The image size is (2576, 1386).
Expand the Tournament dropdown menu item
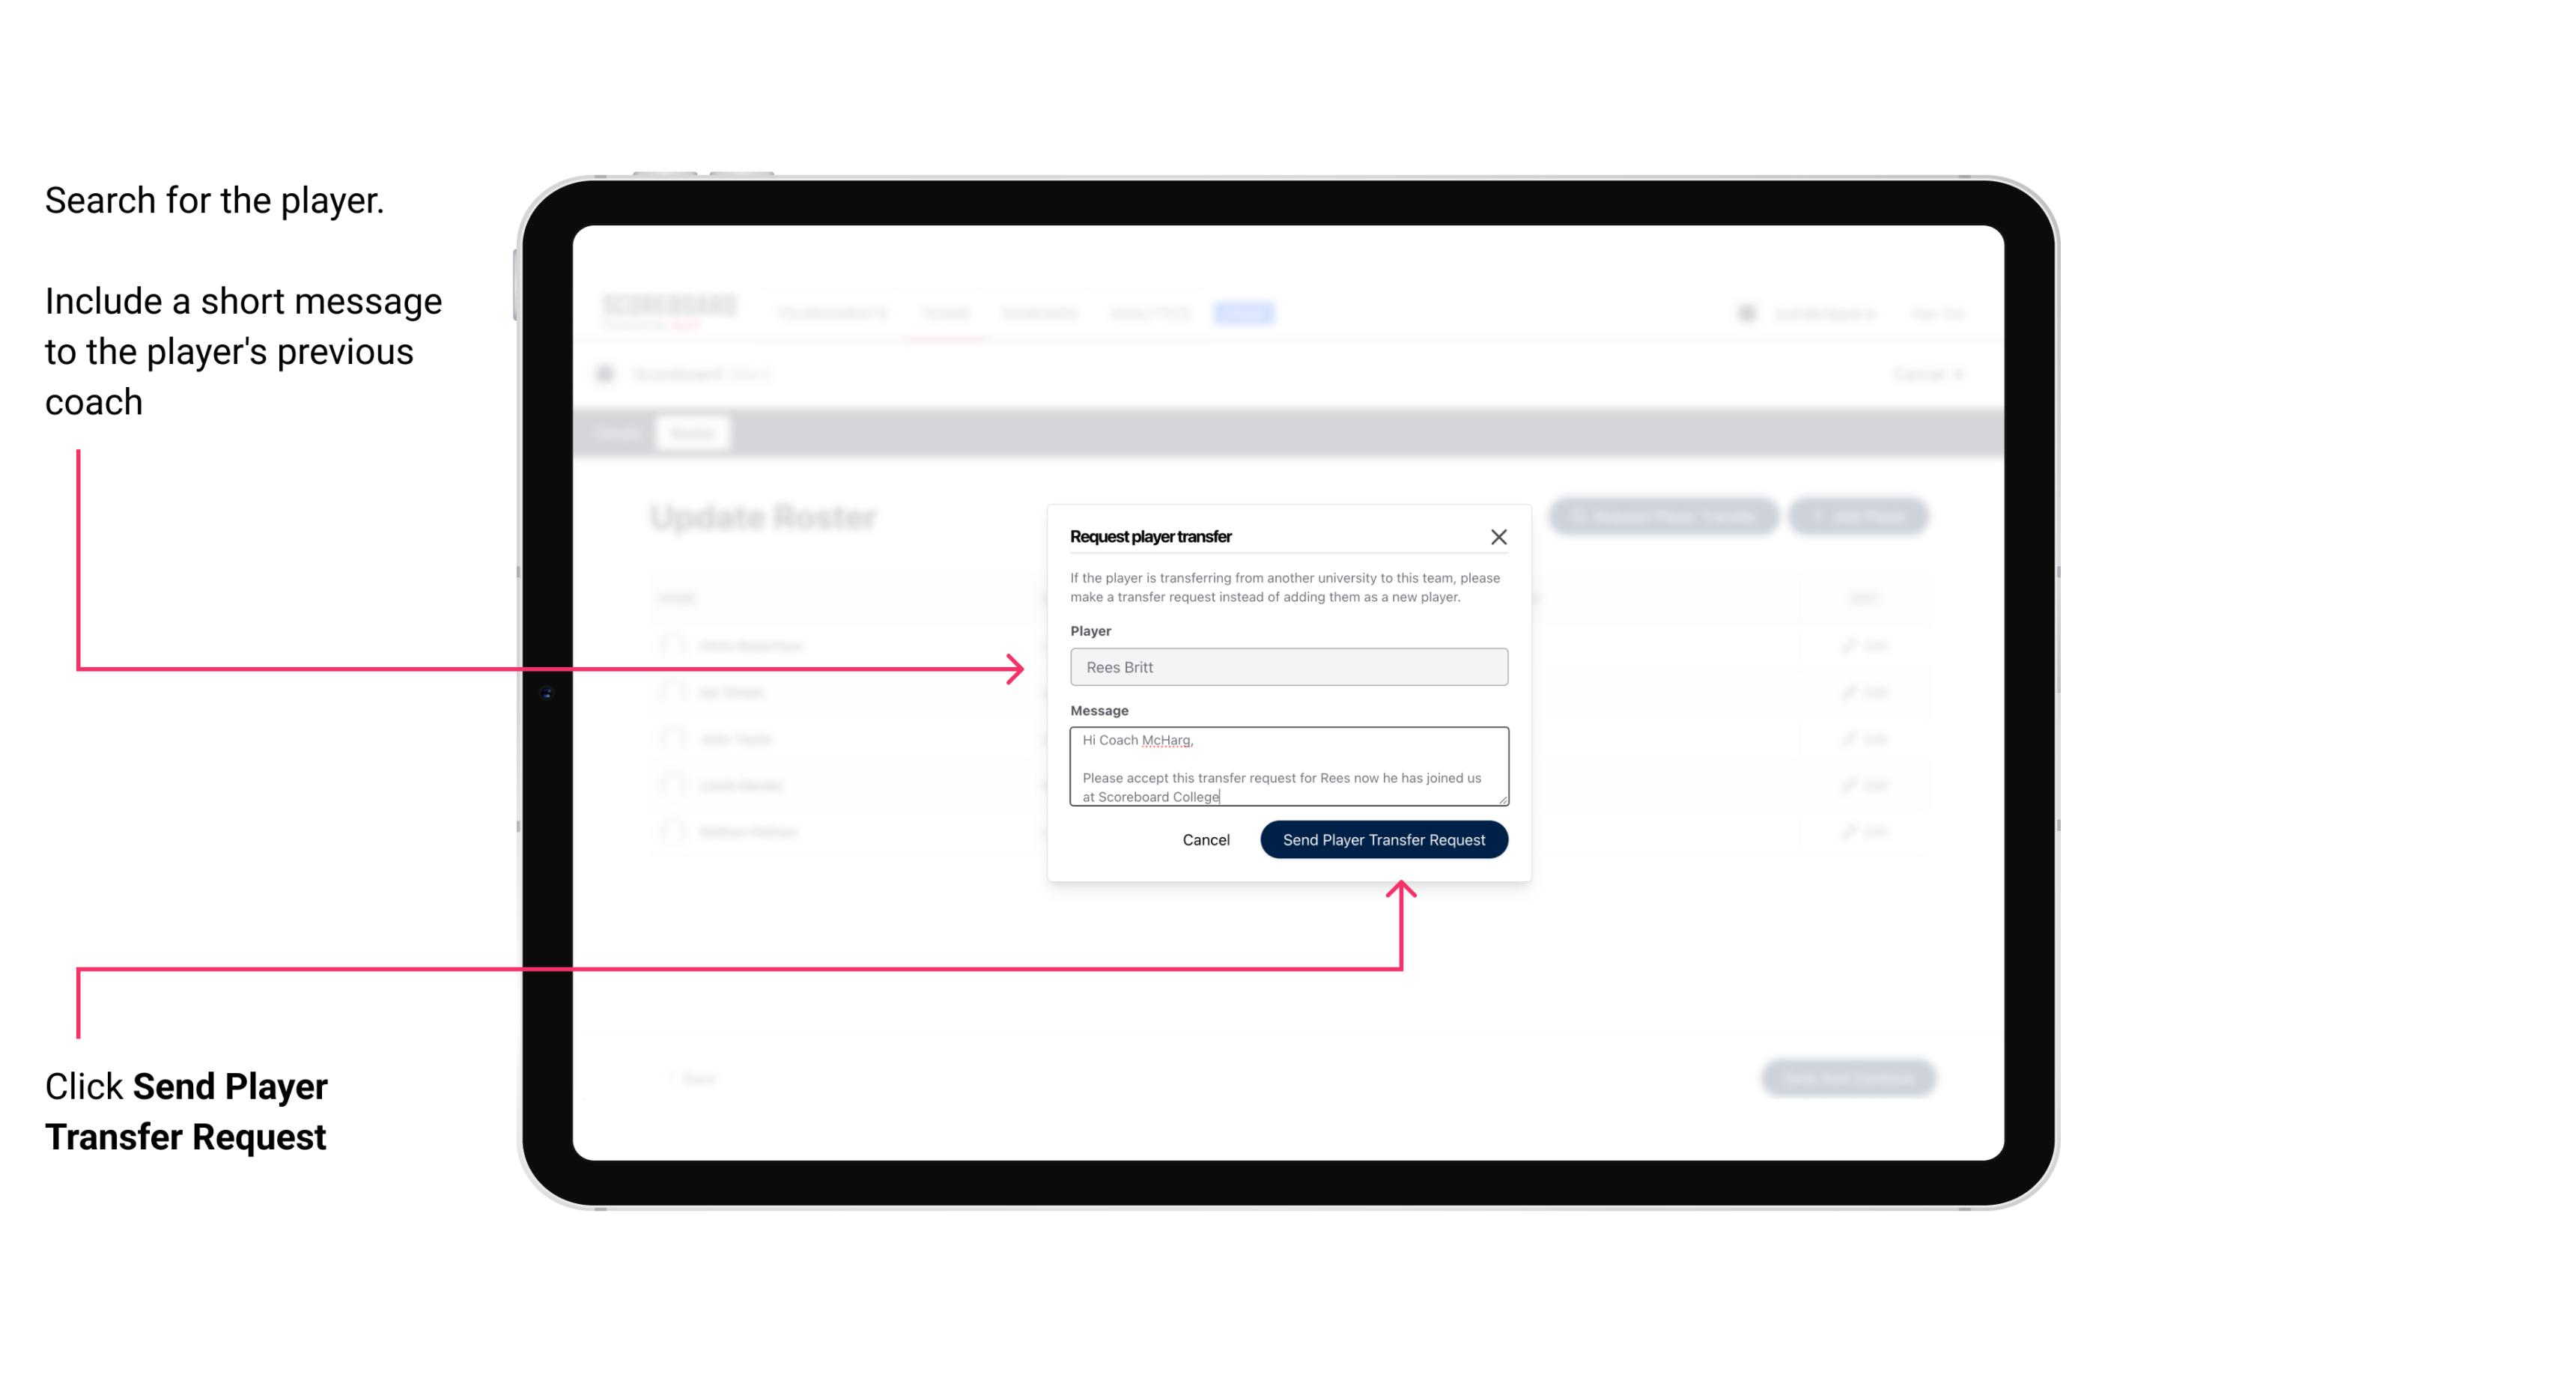tap(831, 312)
